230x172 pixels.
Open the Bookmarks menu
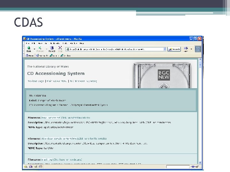click(55, 43)
